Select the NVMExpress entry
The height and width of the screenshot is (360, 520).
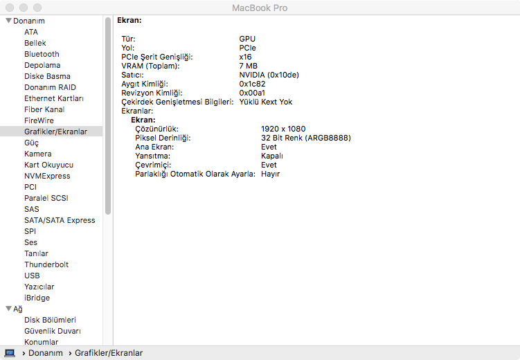pyautogui.click(x=47, y=176)
